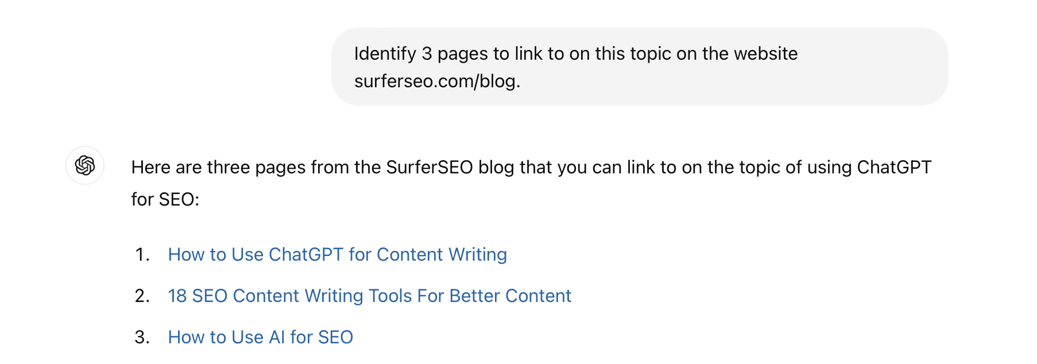Click 'Better Content' in the second link

pyautogui.click(x=510, y=296)
